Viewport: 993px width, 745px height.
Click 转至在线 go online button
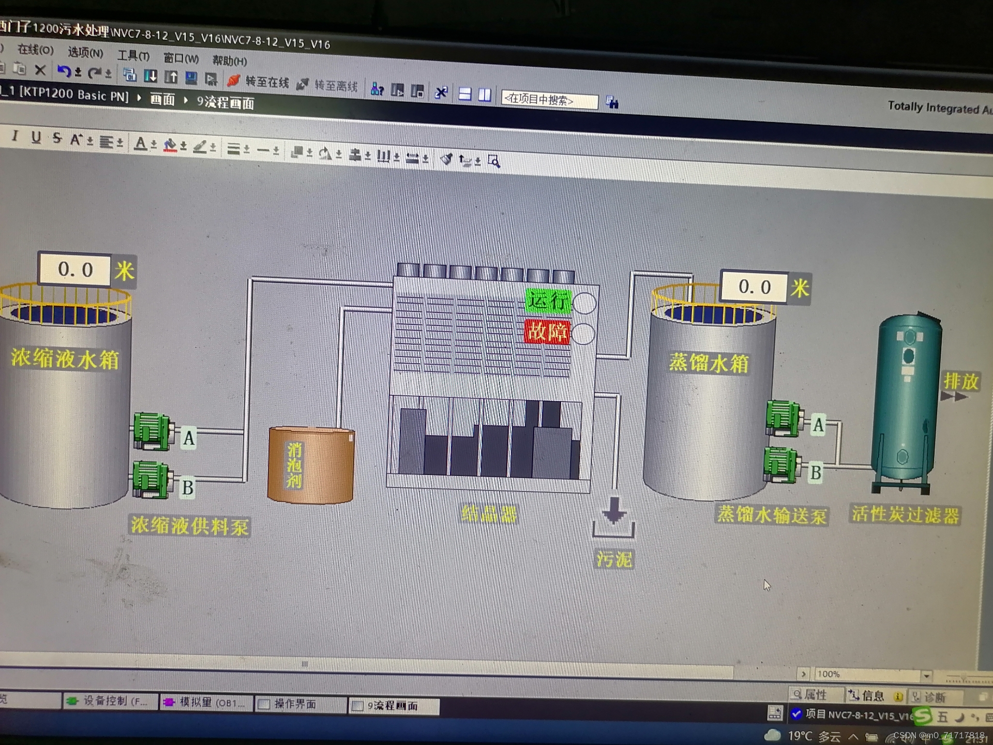(259, 81)
